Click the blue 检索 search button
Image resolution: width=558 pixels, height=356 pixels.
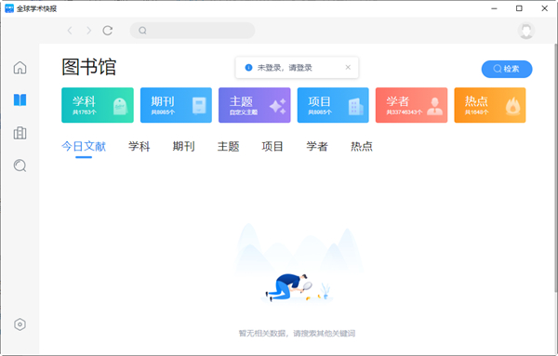(x=507, y=69)
